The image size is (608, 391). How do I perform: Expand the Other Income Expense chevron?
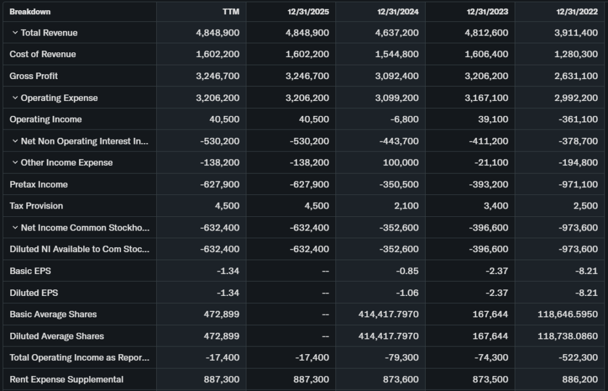[x=15, y=162]
